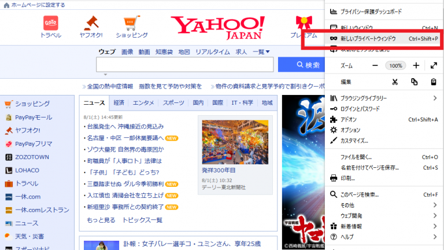Select the Print entry with printer icon
Screen dimensions: 444x250
(384, 178)
